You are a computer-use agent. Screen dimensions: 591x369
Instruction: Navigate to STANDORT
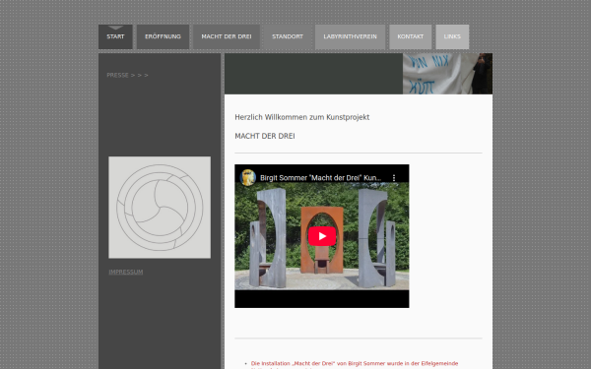[x=288, y=37]
